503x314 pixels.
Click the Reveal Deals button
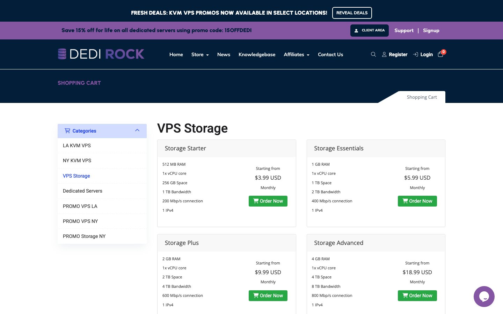(x=352, y=13)
